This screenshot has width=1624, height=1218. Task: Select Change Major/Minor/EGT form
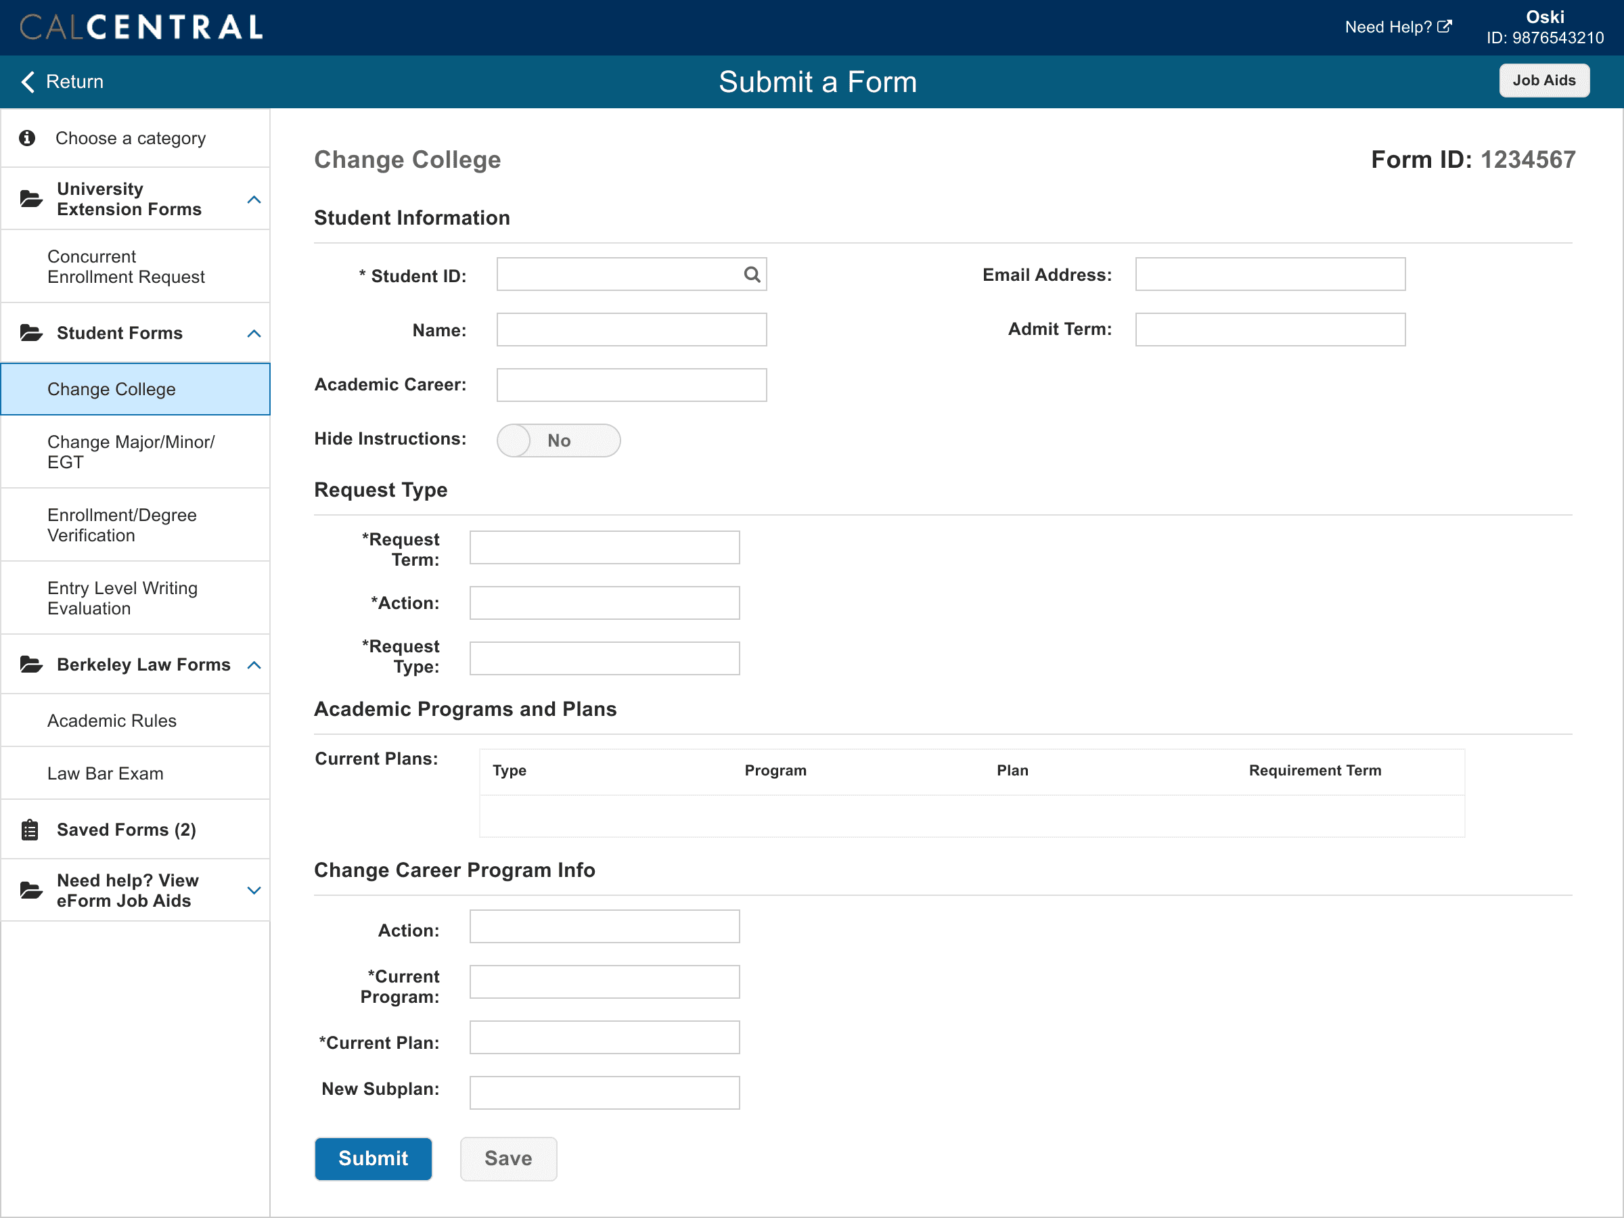(x=132, y=451)
